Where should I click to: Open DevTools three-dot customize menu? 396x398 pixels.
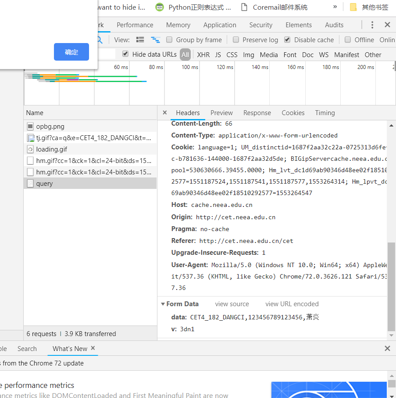(372, 25)
